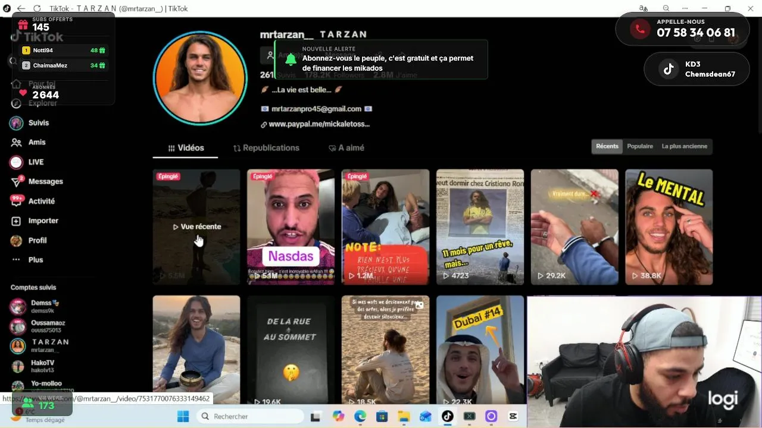Open Suivis in the sidebar

30,123
